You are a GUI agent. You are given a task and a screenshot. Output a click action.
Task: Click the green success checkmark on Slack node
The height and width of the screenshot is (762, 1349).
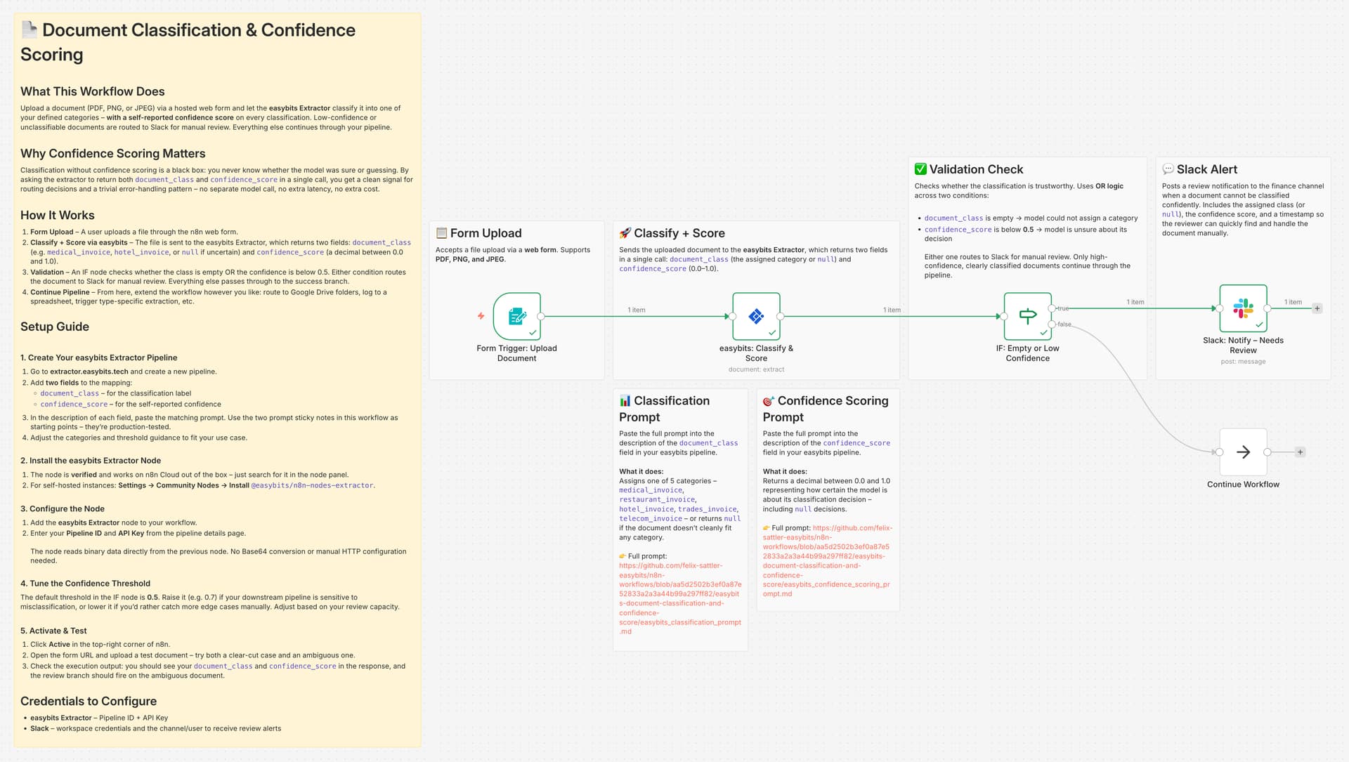[1259, 325]
